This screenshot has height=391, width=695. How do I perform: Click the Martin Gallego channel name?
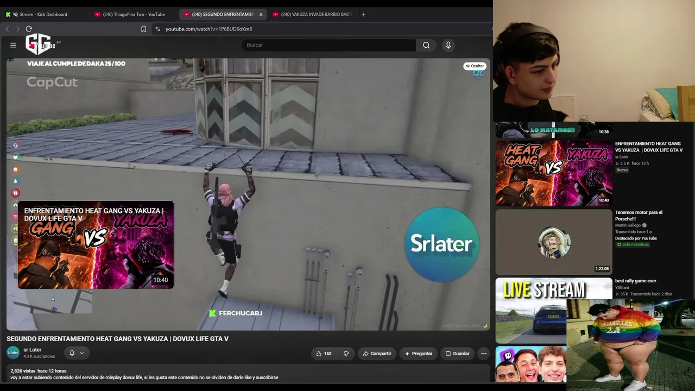628,225
